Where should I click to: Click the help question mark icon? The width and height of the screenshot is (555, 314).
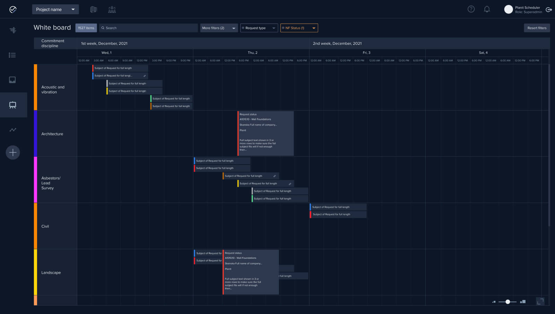pyautogui.click(x=471, y=9)
